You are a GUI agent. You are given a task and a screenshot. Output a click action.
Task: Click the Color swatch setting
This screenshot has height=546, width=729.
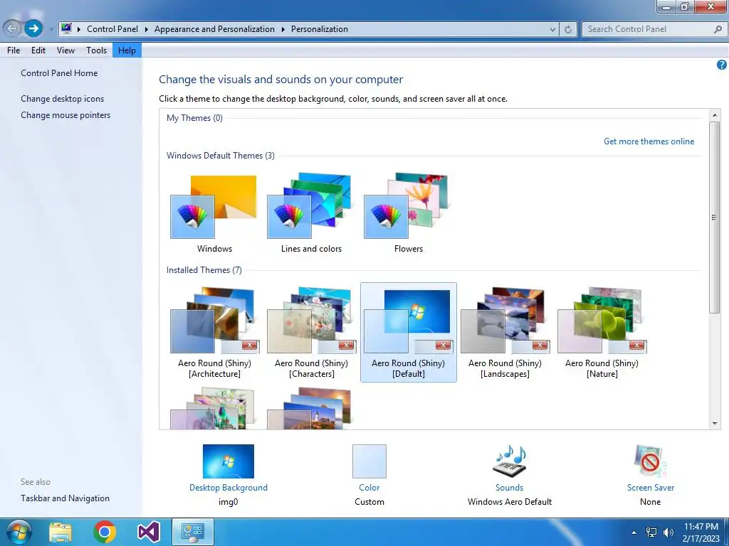(x=369, y=461)
